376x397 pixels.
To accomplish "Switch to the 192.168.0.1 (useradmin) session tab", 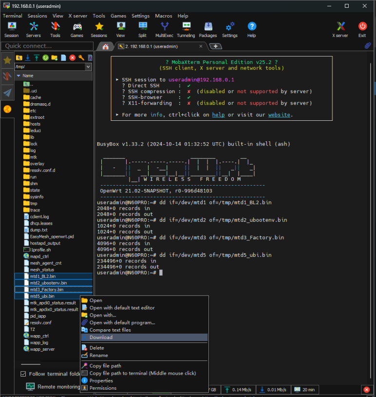I will [x=151, y=46].
